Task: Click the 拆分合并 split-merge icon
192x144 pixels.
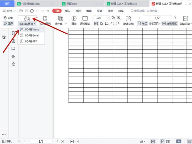Action: (60, 19)
